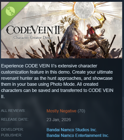
Task: Click the CODE VEIN II title logo
Action: [x=33, y=30]
